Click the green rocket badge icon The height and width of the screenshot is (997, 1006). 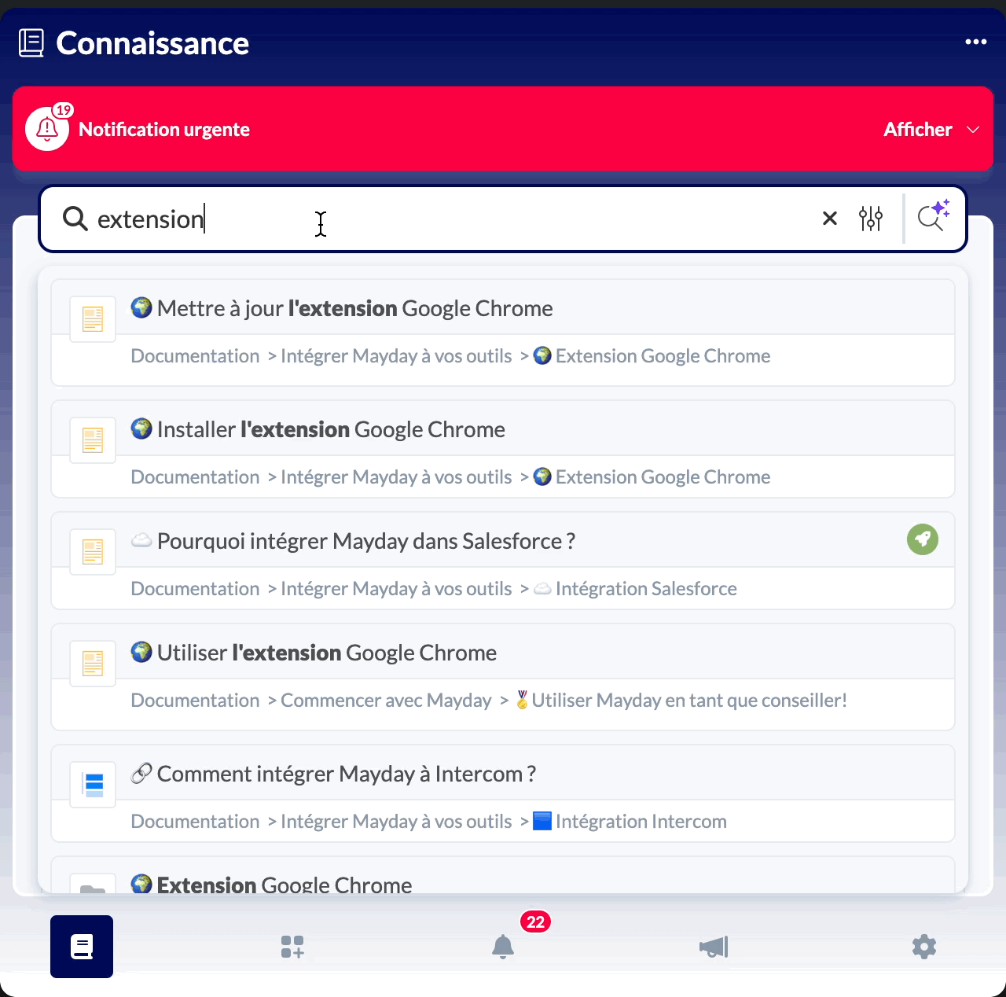coord(922,539)
